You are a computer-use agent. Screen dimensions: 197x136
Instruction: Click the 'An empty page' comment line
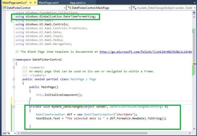click(x=88, y=71)
